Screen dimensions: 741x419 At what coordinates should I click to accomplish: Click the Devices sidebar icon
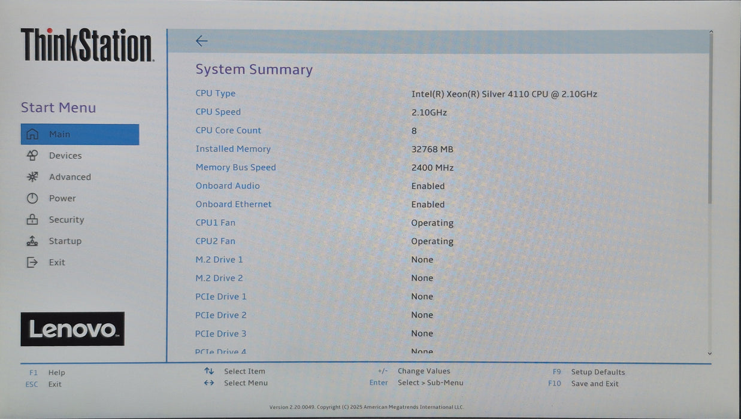tap(32, 155)
